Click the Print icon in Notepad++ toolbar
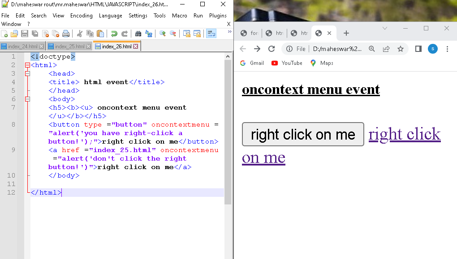 [66, 34]
